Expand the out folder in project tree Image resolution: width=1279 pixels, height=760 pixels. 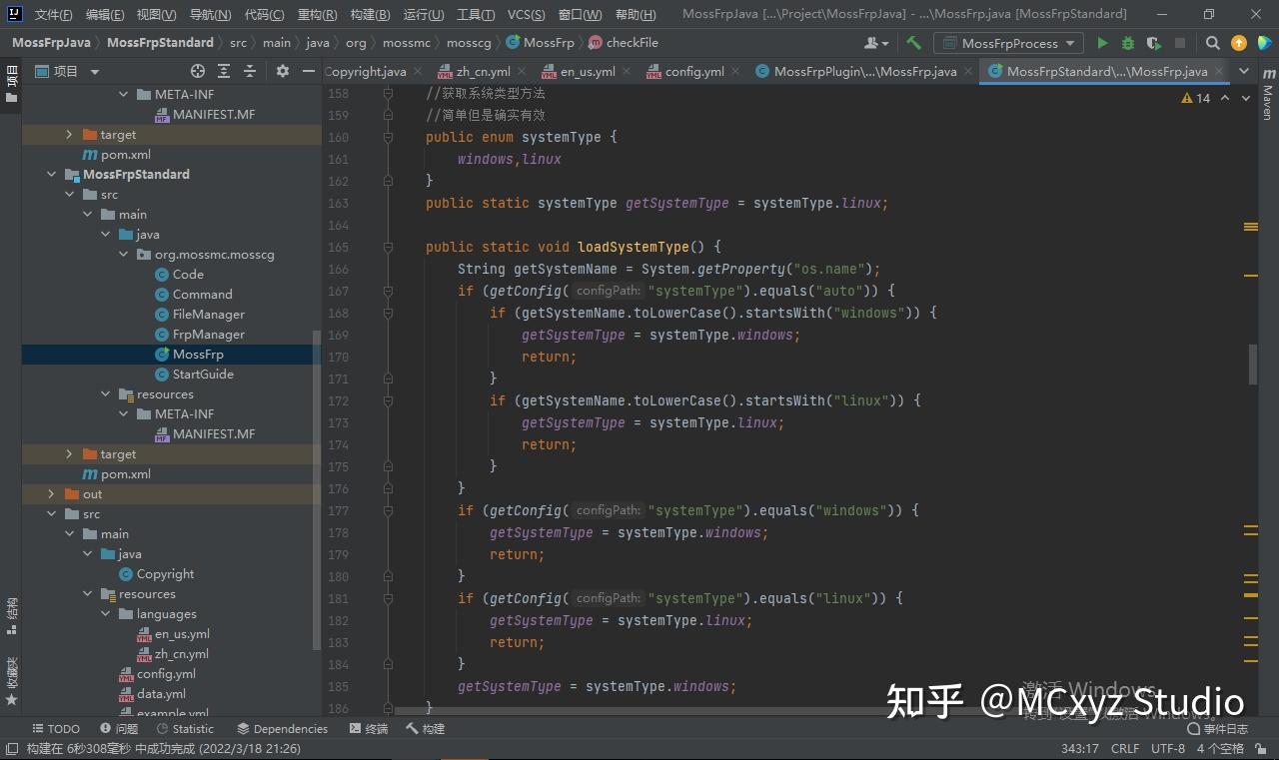click(x=50, y=493)
